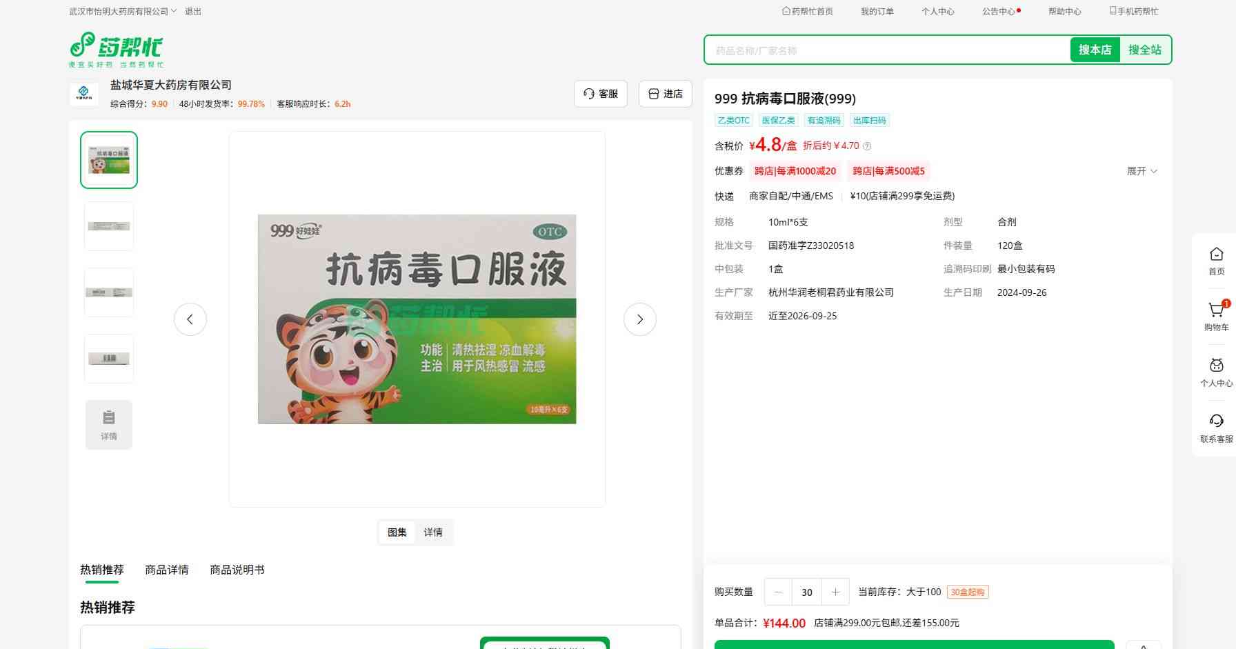Click the 药帮忙 logo

117,49
